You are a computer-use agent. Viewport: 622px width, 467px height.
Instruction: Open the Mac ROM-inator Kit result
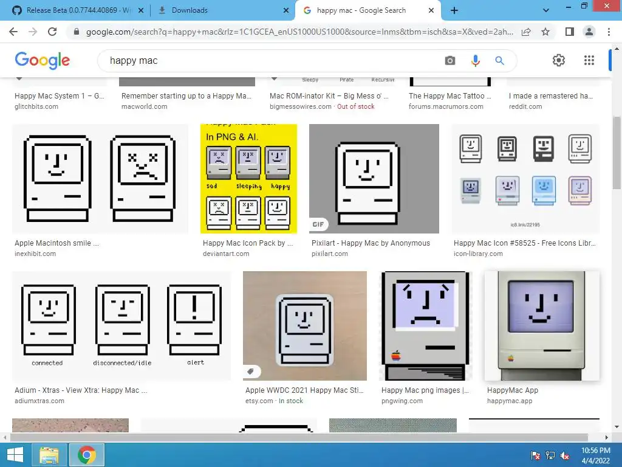(x=329, y=95)
